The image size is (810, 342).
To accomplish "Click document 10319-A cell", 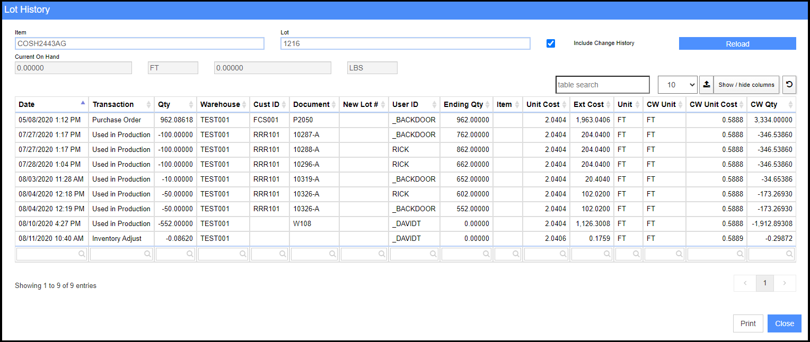I will tap(314, 179).
